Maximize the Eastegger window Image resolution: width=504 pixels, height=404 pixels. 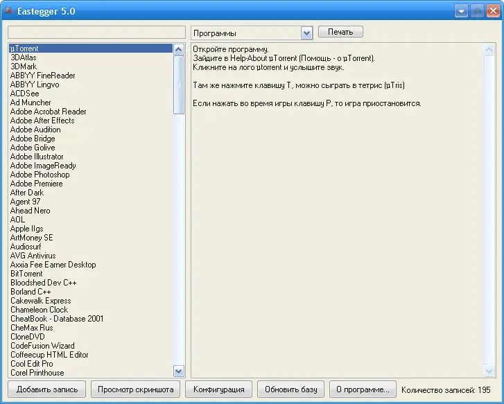[x=478, y=11]
